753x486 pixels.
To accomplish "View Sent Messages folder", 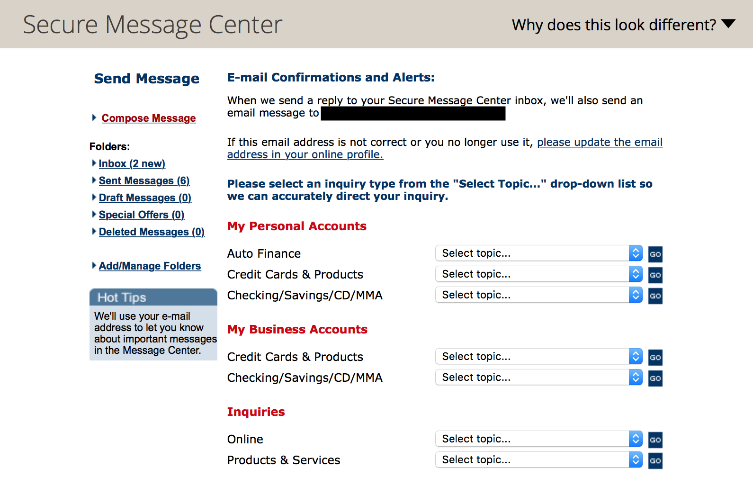I will (x=144, y=181).
